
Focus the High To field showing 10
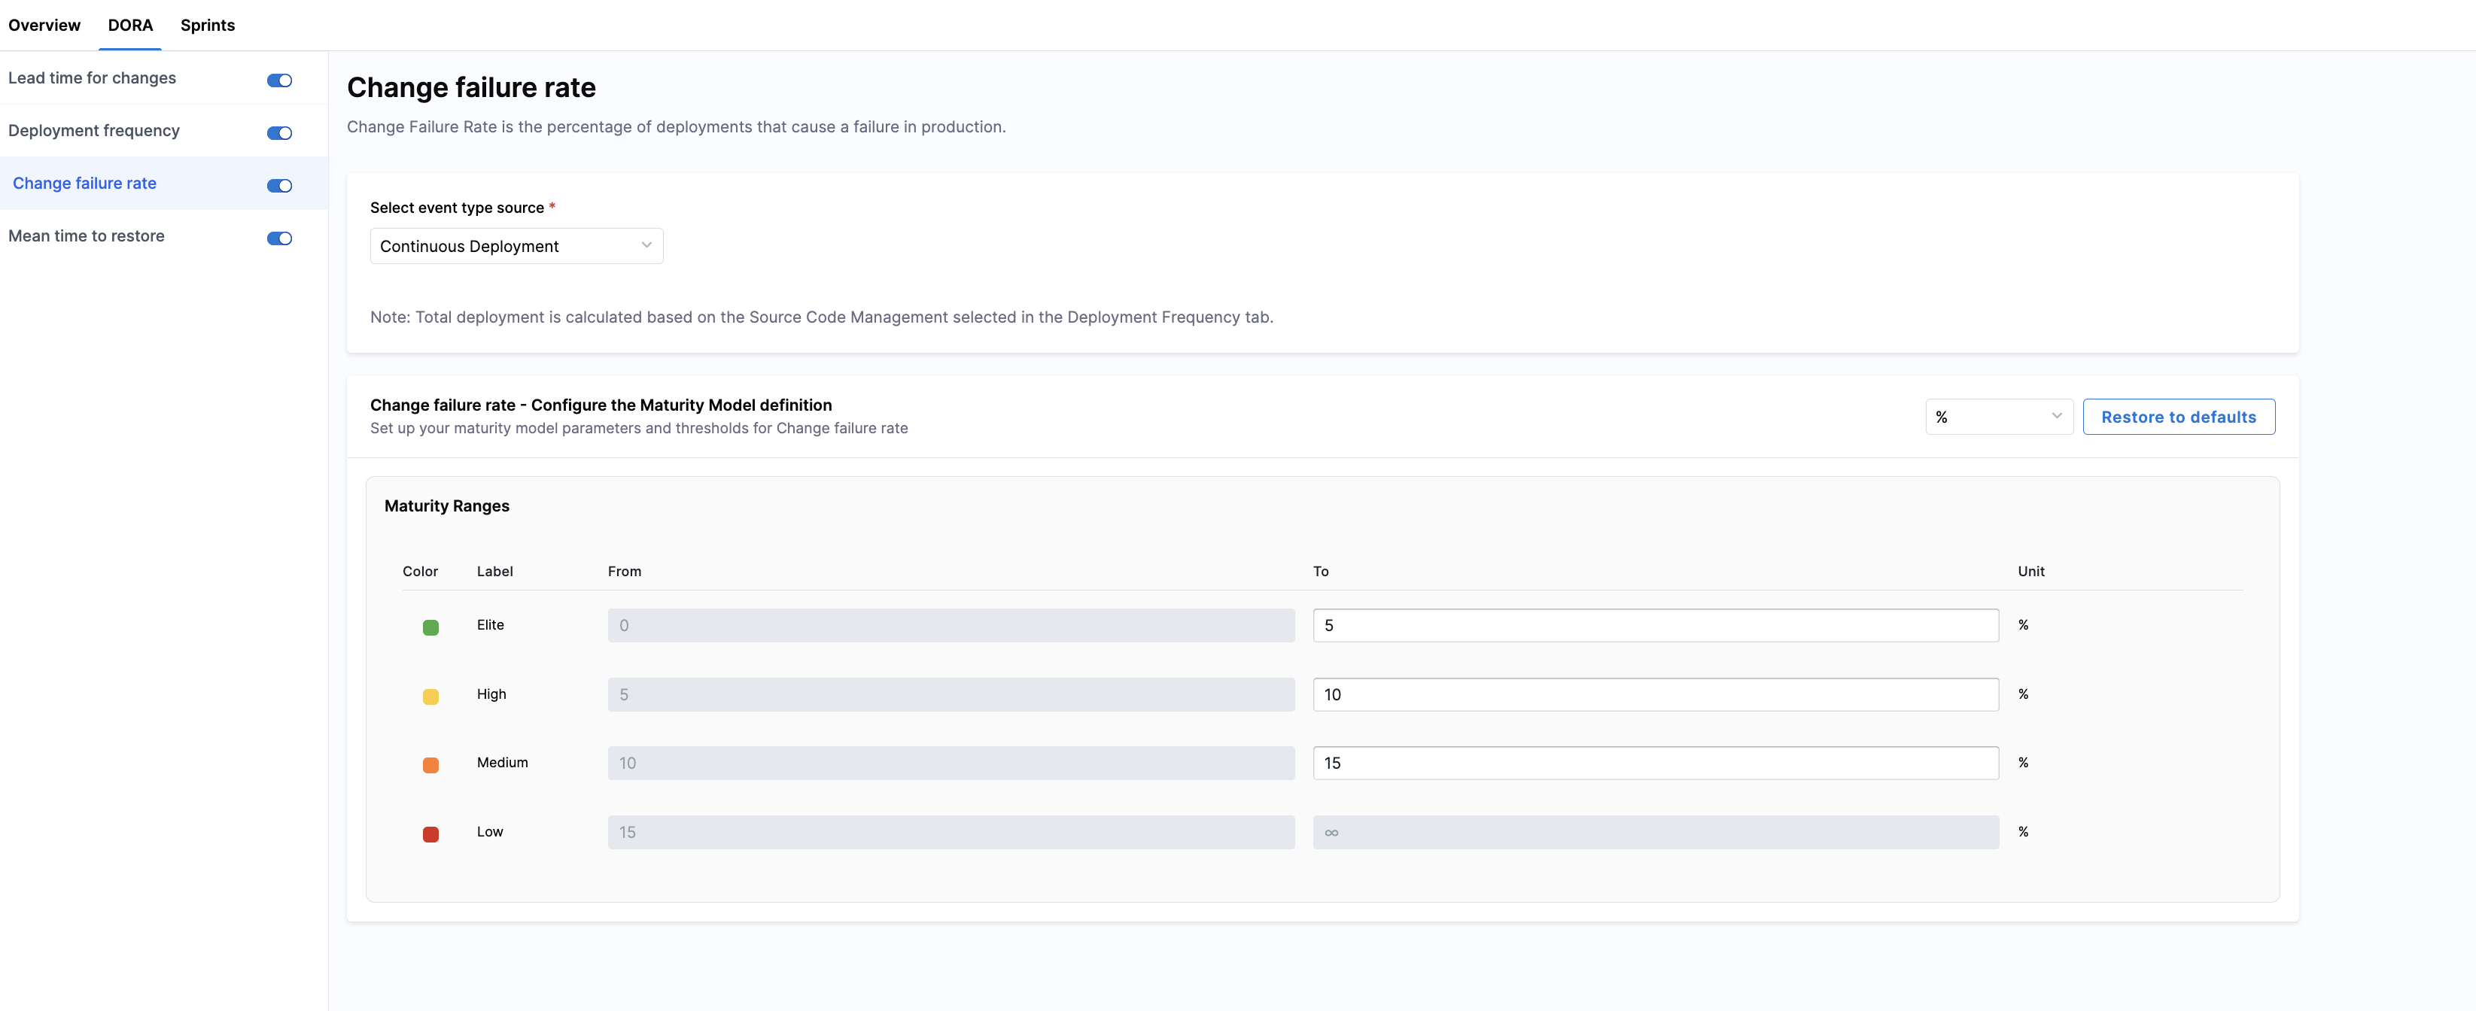[x=1654, y=694]
